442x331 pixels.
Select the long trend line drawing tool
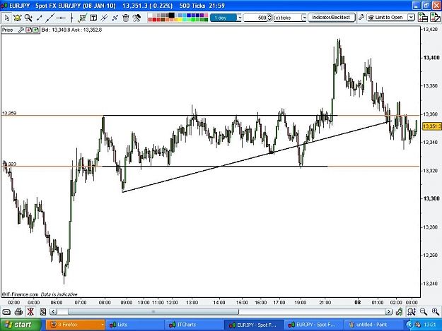[50, 18]
